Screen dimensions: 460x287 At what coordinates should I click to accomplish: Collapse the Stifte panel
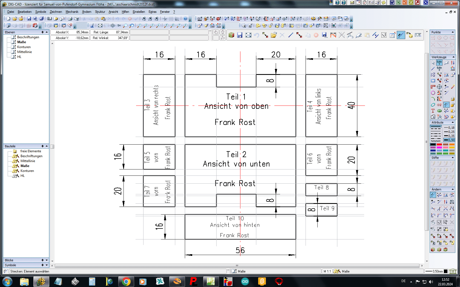pyautogui.click(x=453, y=158)
